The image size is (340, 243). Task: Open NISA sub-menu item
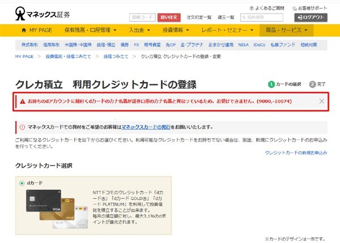coord(243,45)
